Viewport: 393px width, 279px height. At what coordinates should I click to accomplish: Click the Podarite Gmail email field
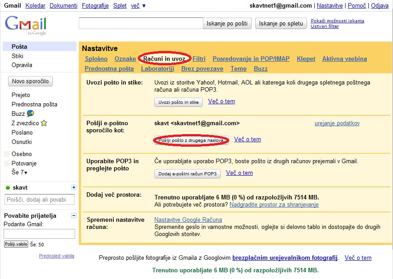[x=39, y=234]
